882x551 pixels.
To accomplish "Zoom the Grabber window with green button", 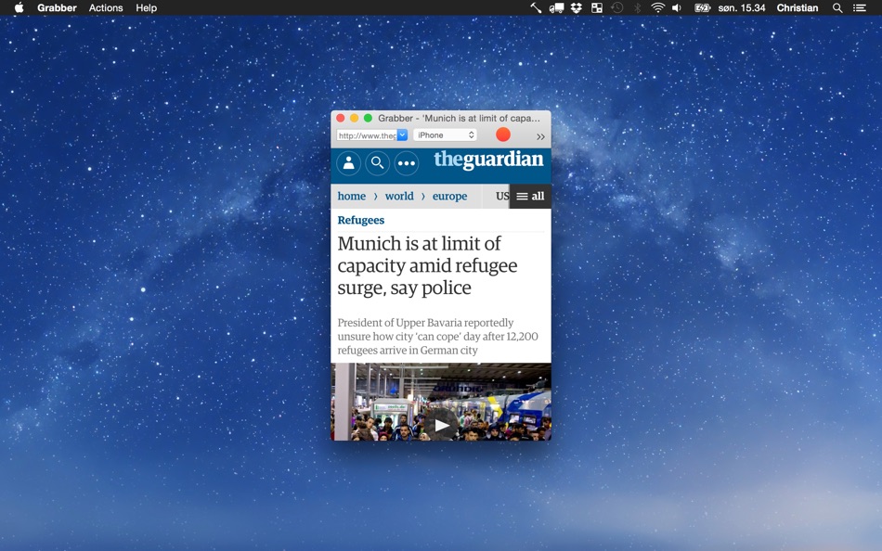I will [x=368, y=118].
